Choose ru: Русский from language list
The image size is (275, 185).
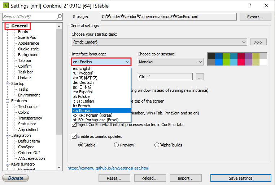(101, 73)
